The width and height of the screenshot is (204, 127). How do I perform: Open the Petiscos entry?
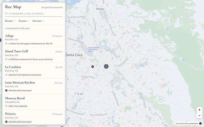point(34,118)
